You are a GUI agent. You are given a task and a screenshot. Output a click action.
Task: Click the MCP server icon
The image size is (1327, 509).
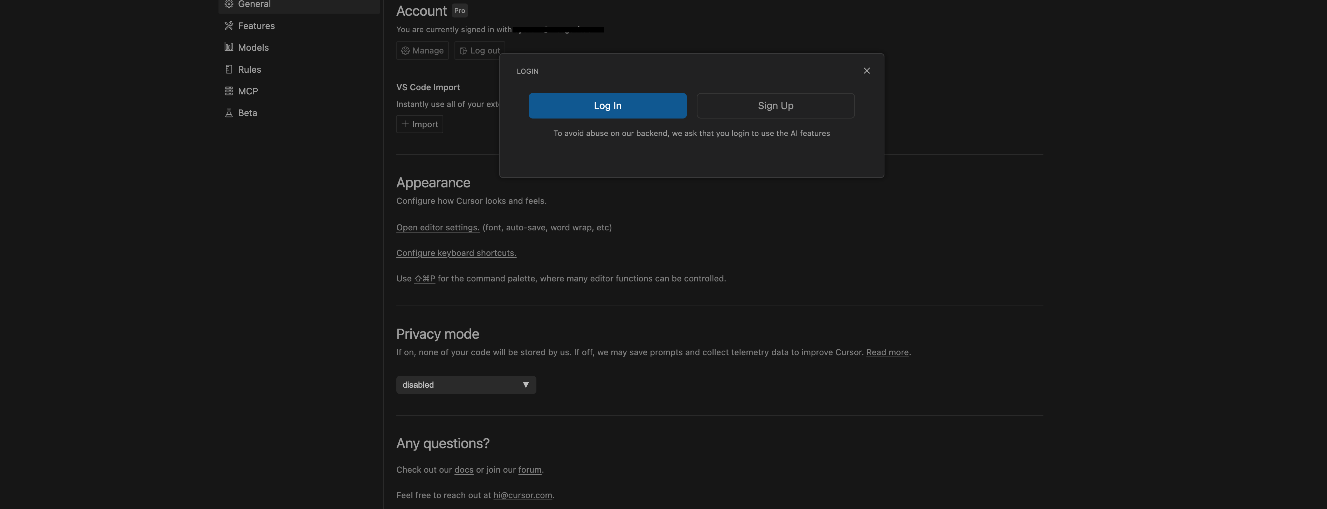point(229,91)
